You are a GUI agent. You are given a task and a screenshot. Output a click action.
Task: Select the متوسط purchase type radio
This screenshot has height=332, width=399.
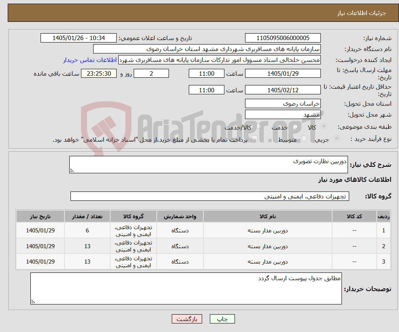click(x=304, y=138)
